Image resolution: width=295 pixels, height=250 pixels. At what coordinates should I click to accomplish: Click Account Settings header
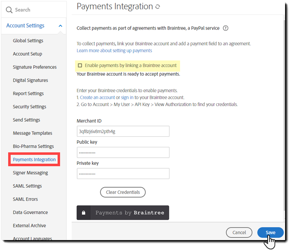point(25,26)
